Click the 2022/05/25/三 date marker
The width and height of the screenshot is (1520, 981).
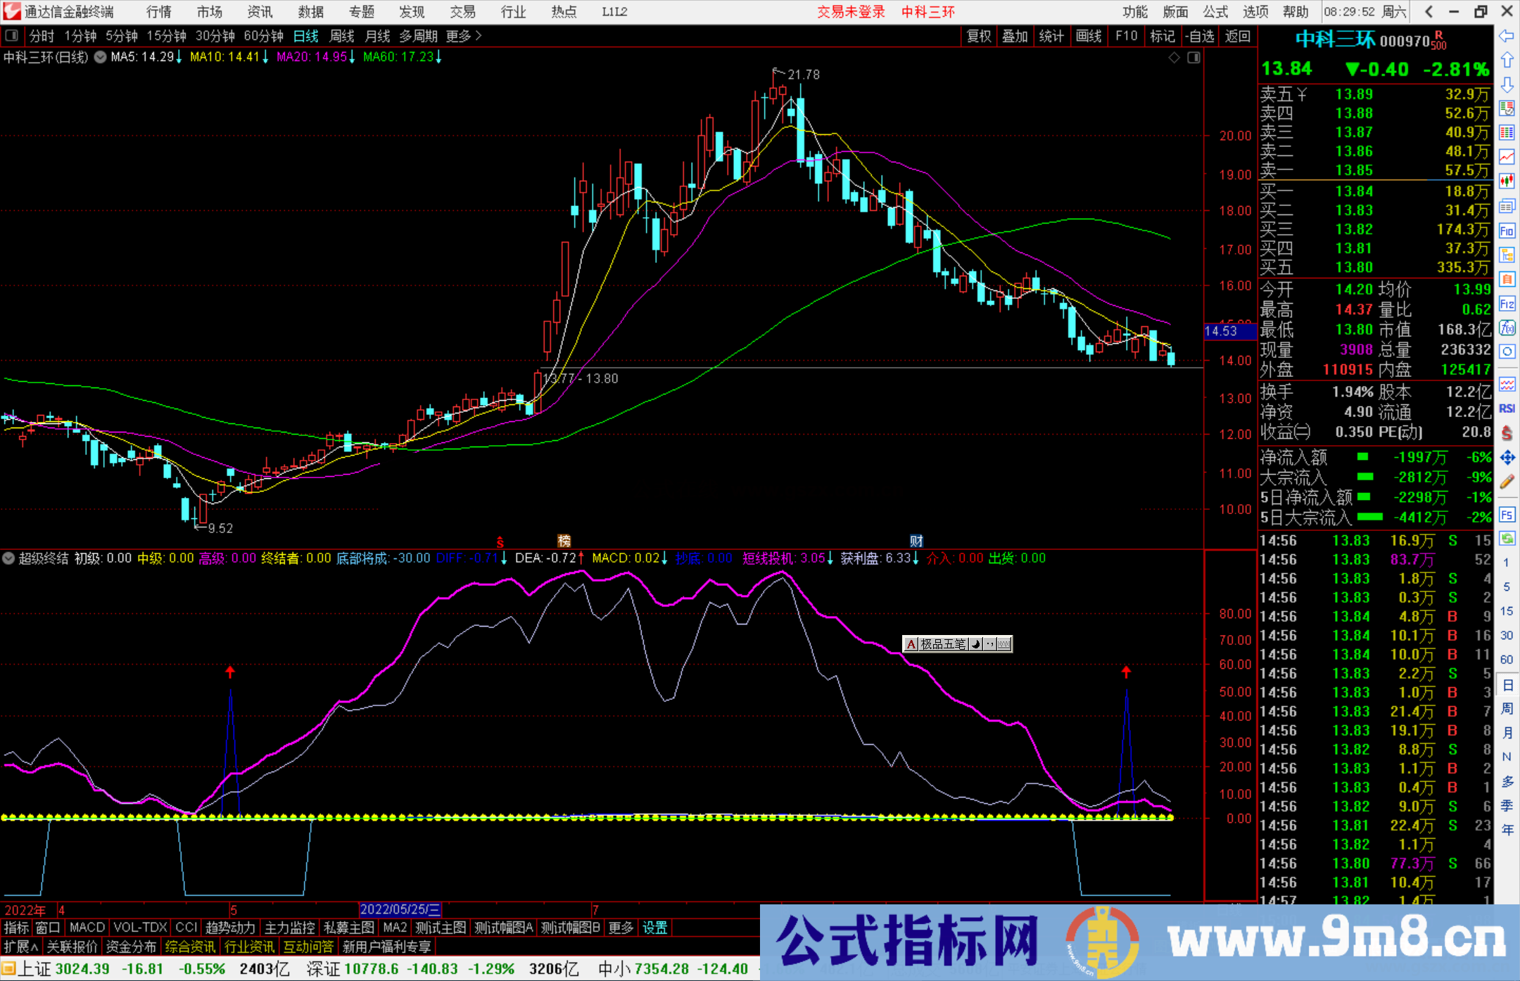[400, 909]
